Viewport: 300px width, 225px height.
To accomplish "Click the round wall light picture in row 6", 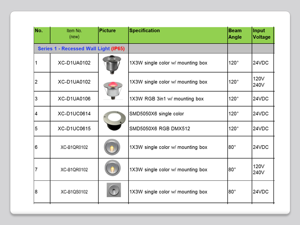I will pos(112,147).
